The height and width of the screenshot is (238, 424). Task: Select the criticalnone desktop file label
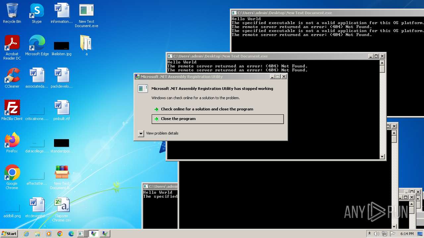[37, 119]
